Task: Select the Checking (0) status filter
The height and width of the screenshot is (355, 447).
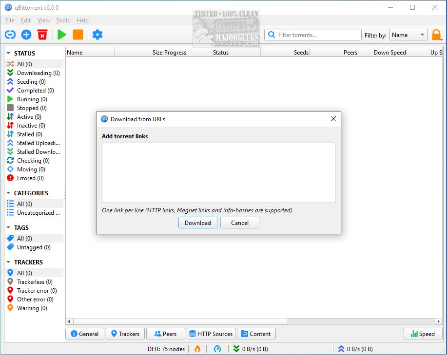Action: [34, 161]
